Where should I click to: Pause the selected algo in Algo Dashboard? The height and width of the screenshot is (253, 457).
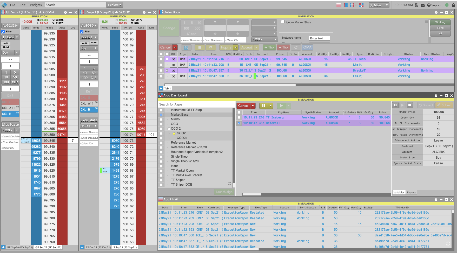pos(264,106)
